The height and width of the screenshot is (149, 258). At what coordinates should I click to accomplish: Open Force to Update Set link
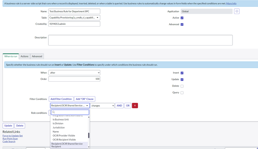coord(13,136)
